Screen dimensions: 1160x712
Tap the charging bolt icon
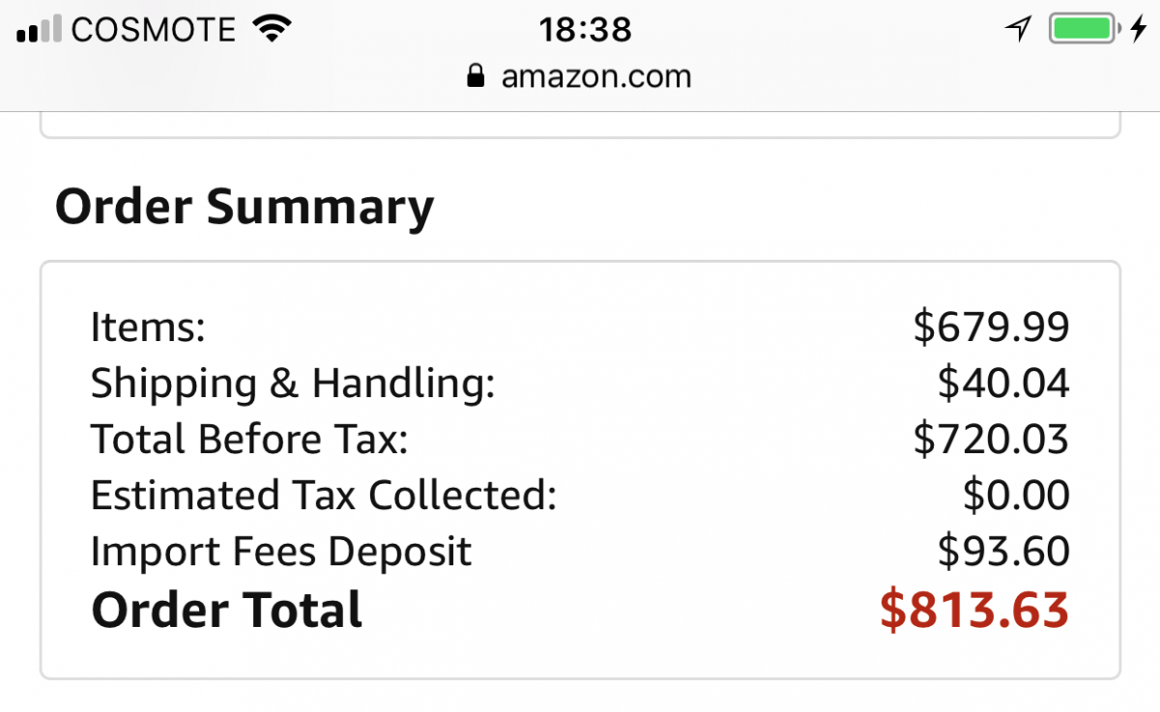tap(1139, 29)
